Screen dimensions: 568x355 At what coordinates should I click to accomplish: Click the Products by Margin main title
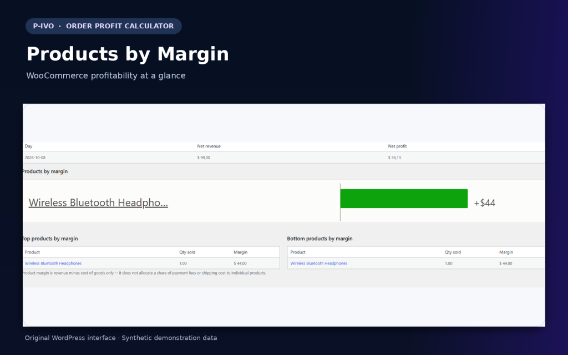(x=128, y=54)
